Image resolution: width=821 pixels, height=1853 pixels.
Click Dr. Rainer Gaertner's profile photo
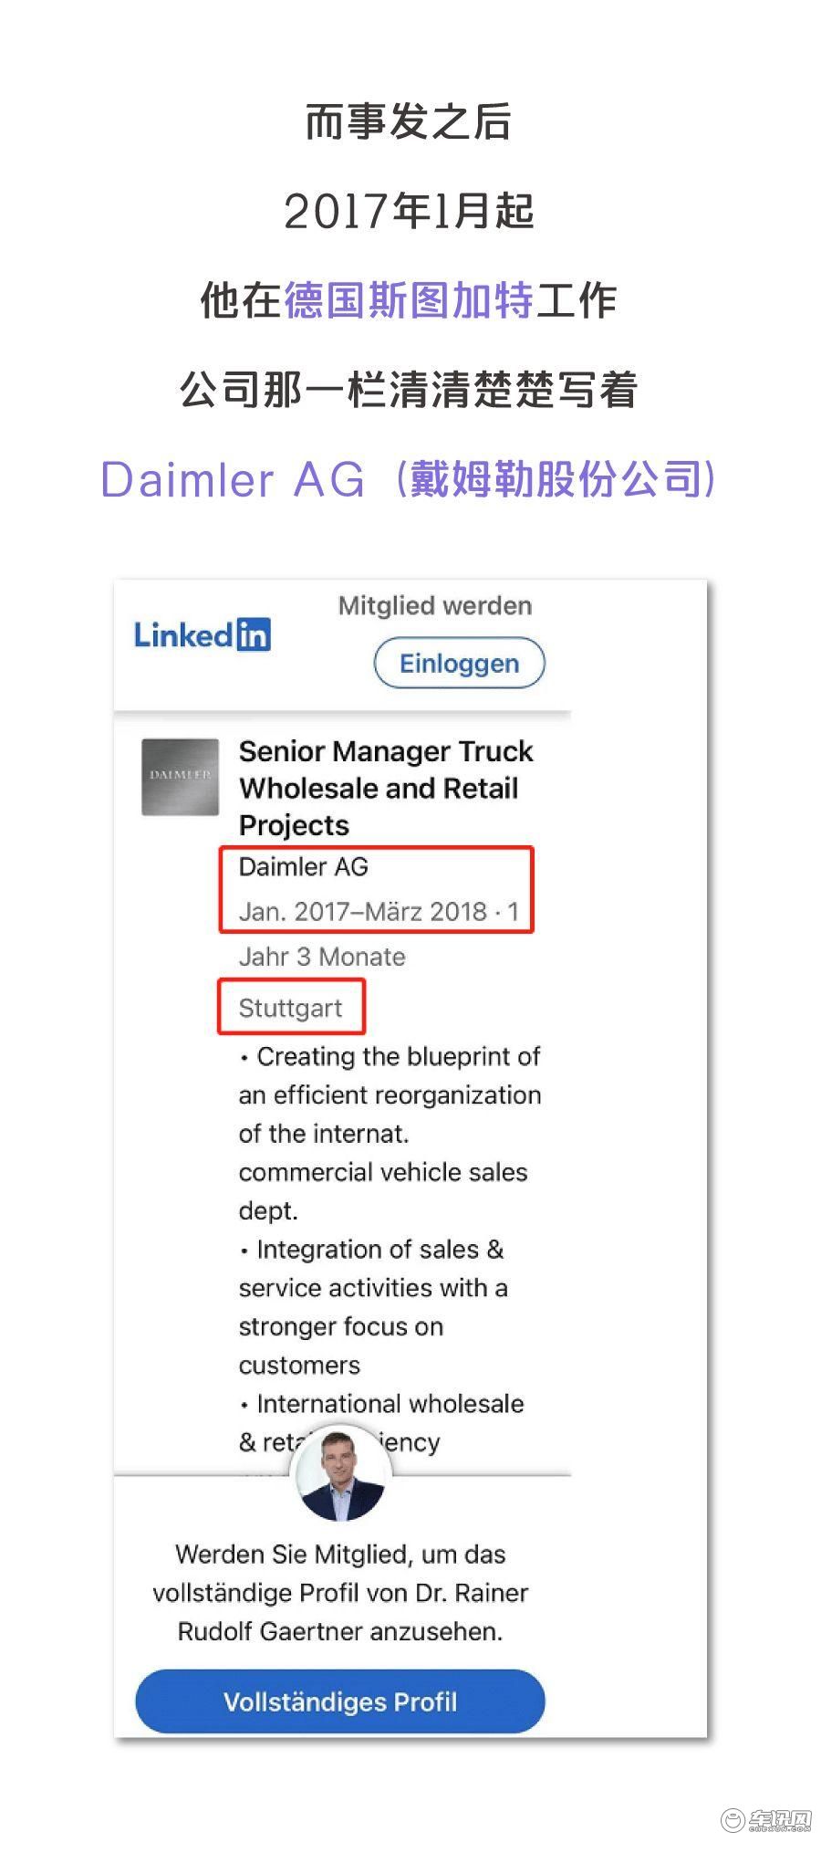[341, 1471]
